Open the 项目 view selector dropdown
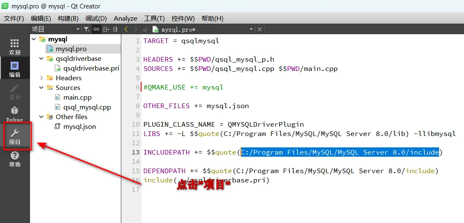464x223 pixels. [56, 29]
